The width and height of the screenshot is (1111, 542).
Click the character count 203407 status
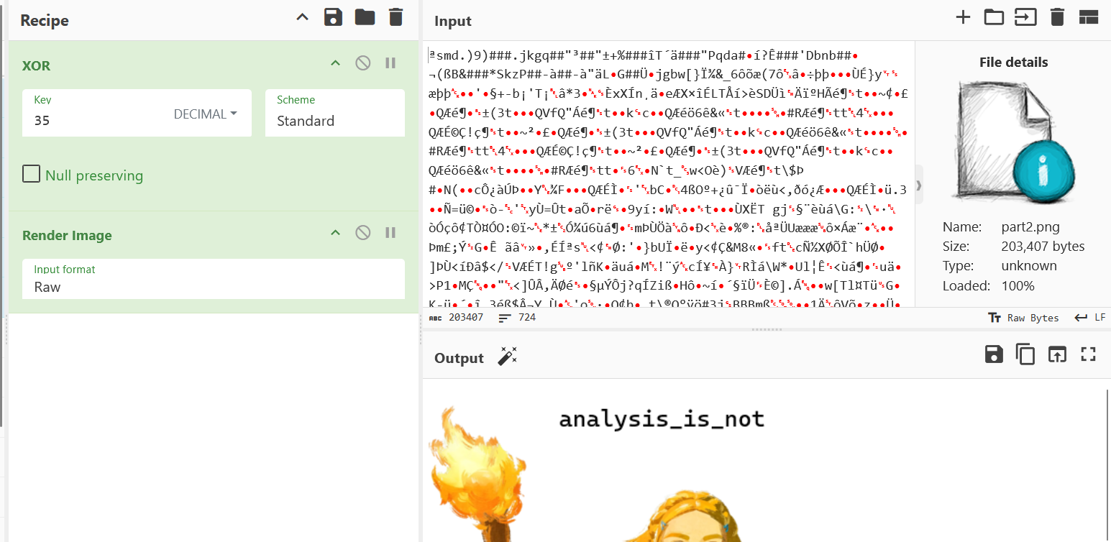point(457,317)
